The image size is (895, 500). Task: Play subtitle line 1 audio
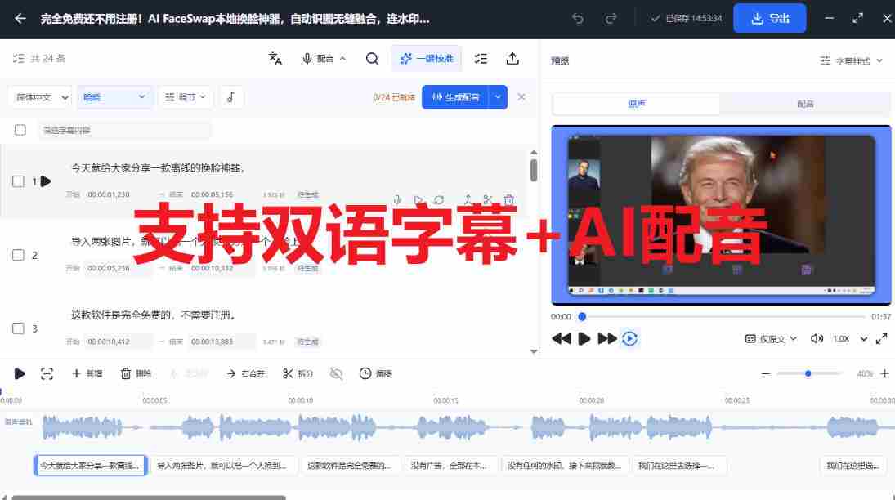point(46,181)
